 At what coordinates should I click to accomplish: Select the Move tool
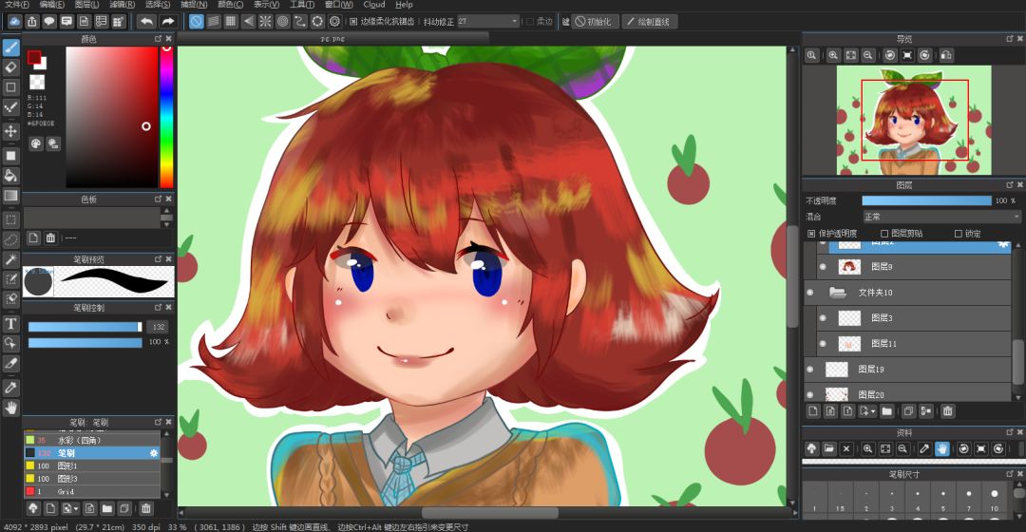coord(11,131)
